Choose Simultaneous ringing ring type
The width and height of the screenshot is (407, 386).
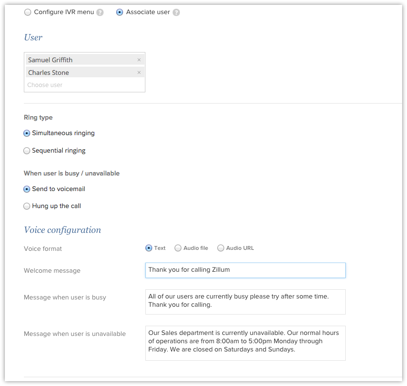click(x=27, y=133)
